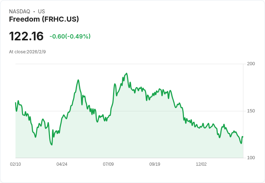
Task: Click the 200 y-axis value label
Action: coord(251,64)
